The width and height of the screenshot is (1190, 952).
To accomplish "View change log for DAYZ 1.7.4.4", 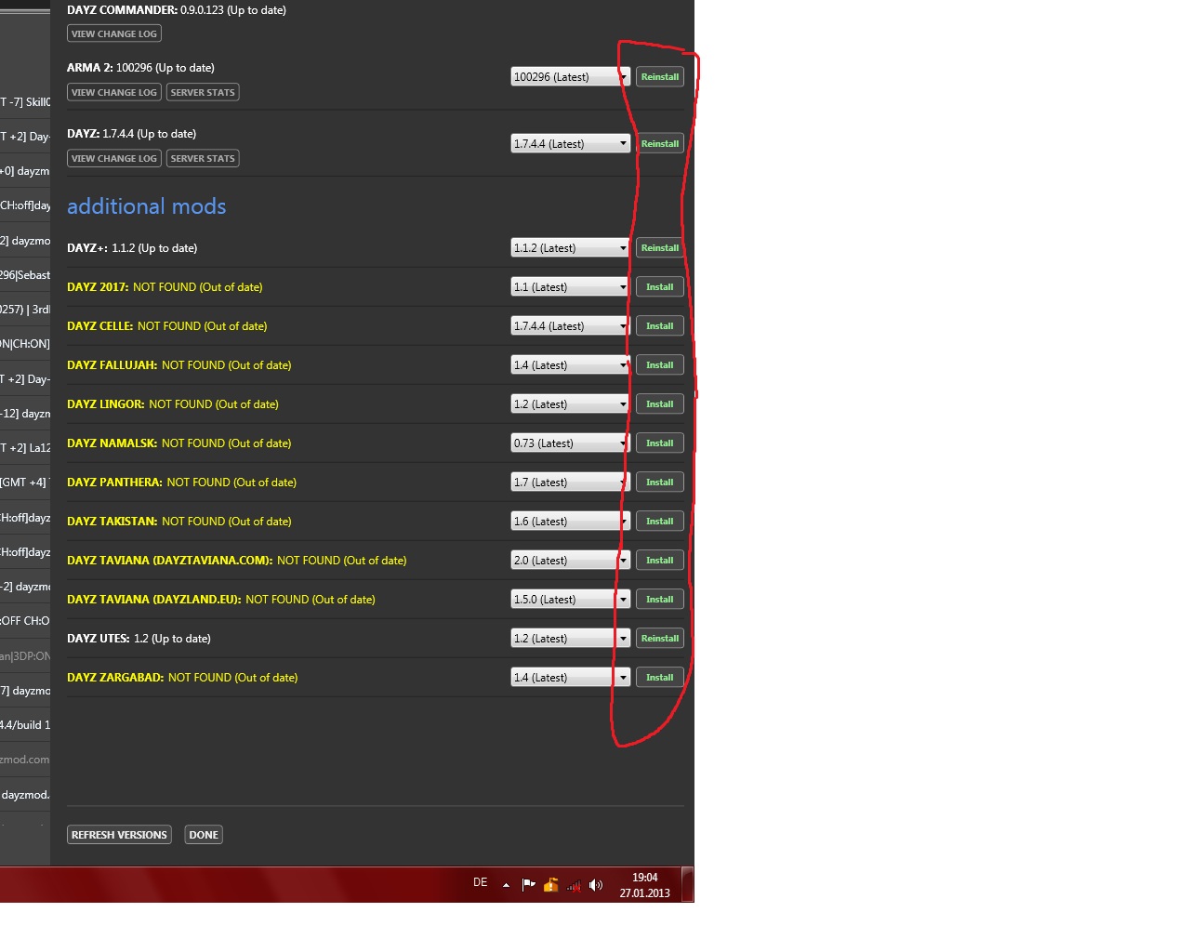I will (114, 158).
